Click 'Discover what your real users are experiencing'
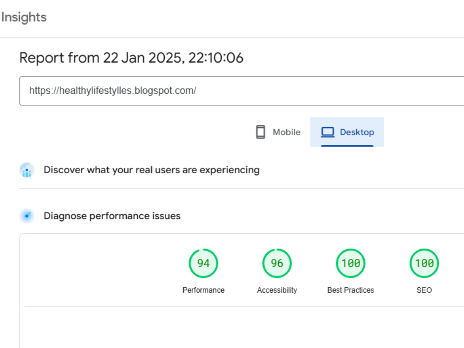Viewport: 464px width, 348px height. [152, 170]
